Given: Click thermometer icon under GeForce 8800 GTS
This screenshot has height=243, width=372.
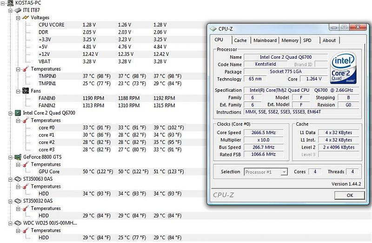Looking at the screenshot, I should pos(26,164).
